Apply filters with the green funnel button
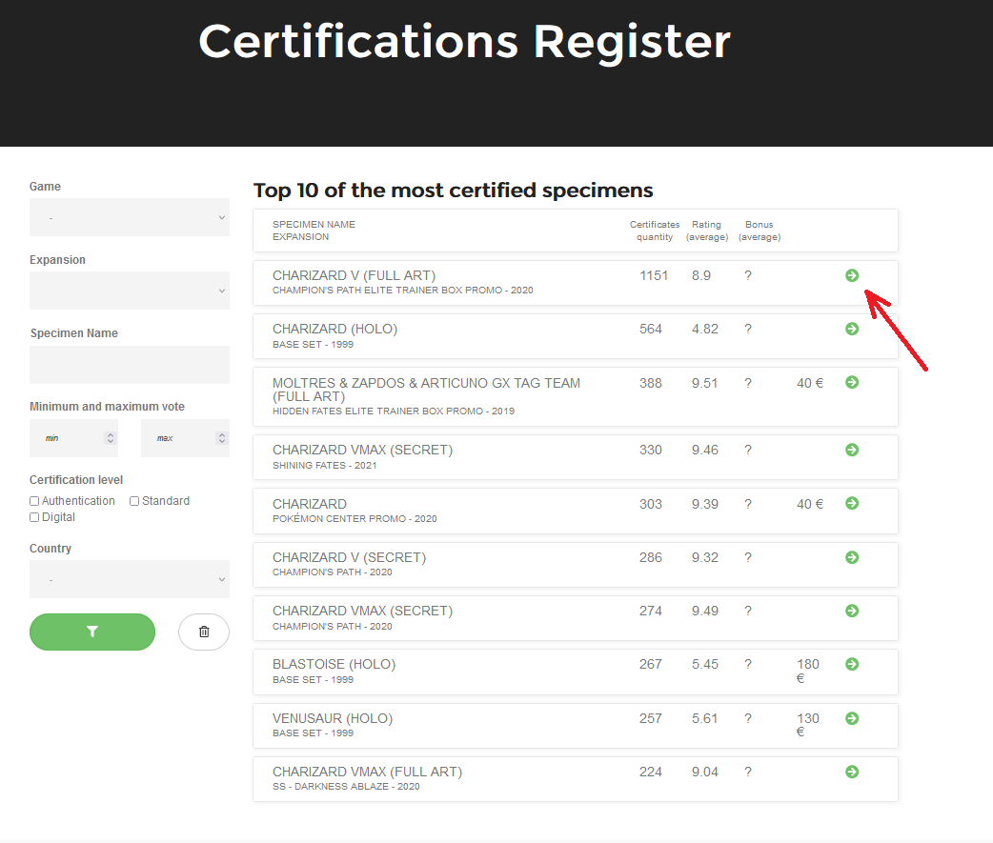Image resolution: width=993 pixels, height=843 pixels. 92,632
